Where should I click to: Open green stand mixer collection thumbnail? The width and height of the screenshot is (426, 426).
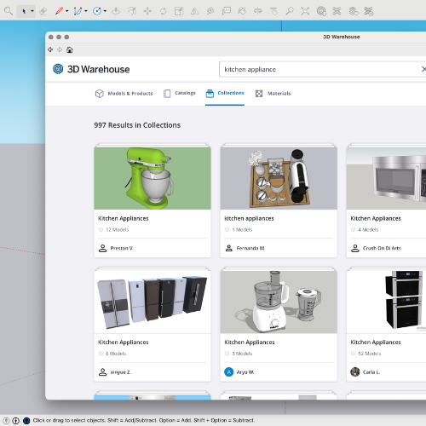153,178
